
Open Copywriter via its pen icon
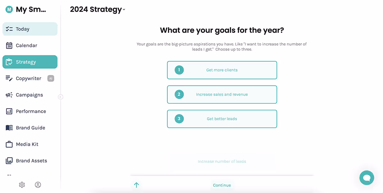[9, 78]
